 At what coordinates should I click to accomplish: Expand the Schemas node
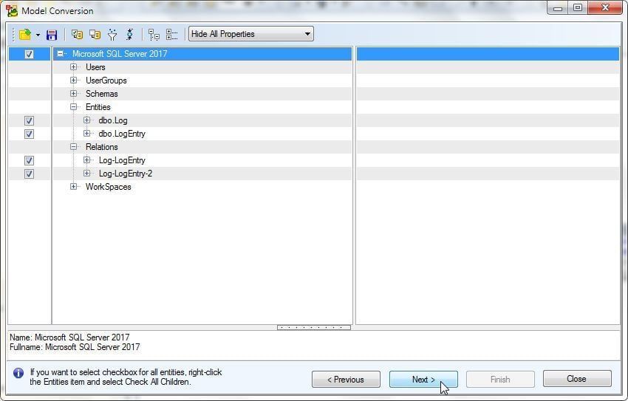73,93
